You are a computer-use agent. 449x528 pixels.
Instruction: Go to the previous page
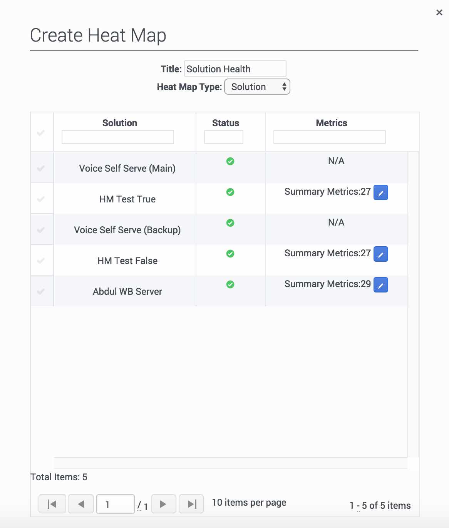click(x=81, y=504)
